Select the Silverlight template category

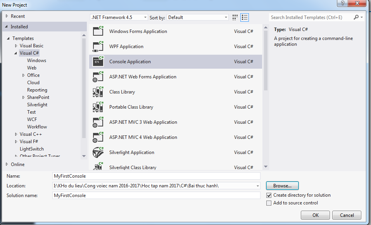(37, 105)
